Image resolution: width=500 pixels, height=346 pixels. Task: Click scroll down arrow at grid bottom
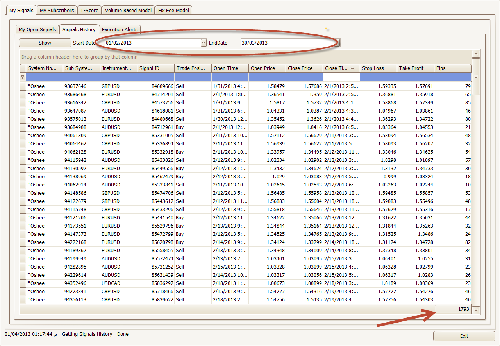click(x=476, y=310)
